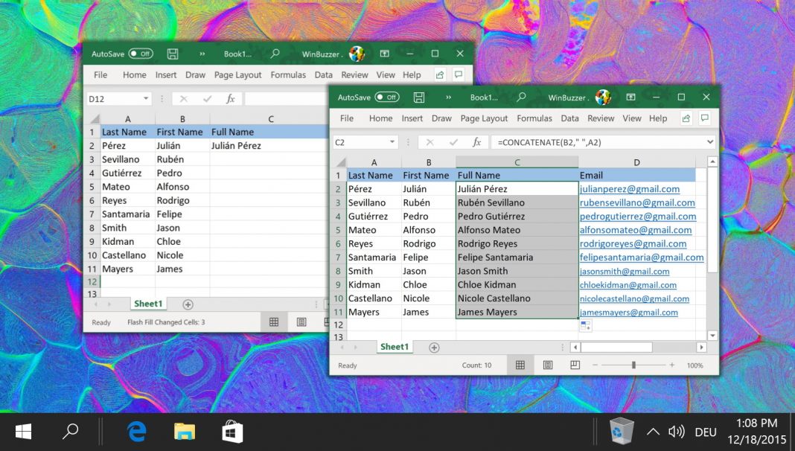Switch to Page Break Preview view icon
Viewport: 795px width, 451px height.
pos(574,365)
